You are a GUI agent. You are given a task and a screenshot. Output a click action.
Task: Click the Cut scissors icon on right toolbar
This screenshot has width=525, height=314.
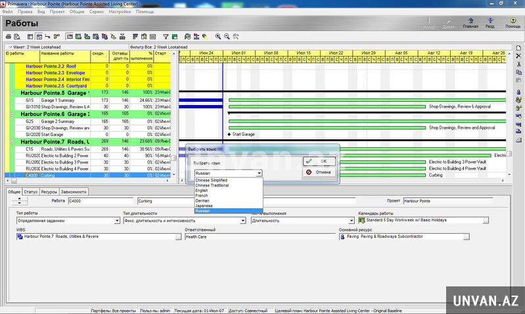[518, 64]
